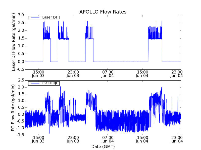
Task: Click the 2.0 tick on PG Flow axis
Action: 21,87
